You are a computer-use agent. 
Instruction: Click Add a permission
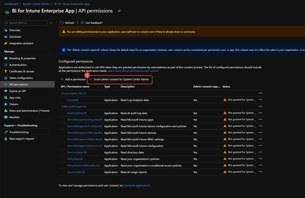[x=73, y=80]
